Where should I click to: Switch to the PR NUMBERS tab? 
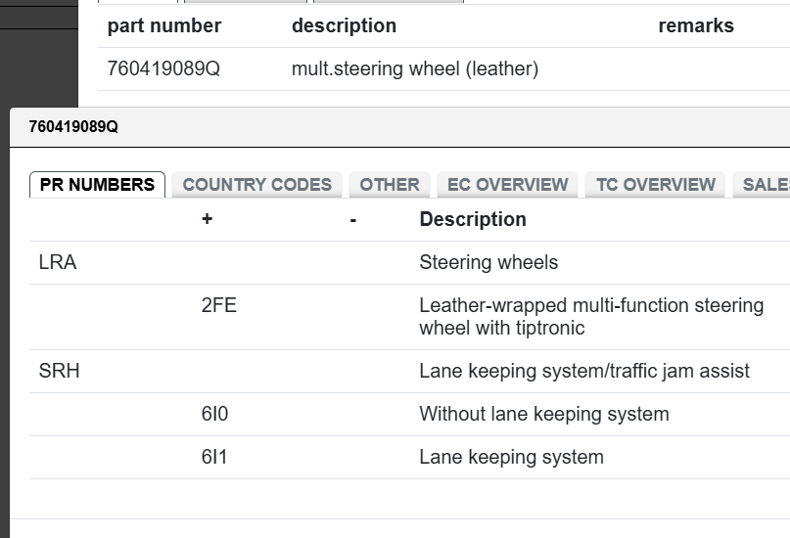coord(97,185)
